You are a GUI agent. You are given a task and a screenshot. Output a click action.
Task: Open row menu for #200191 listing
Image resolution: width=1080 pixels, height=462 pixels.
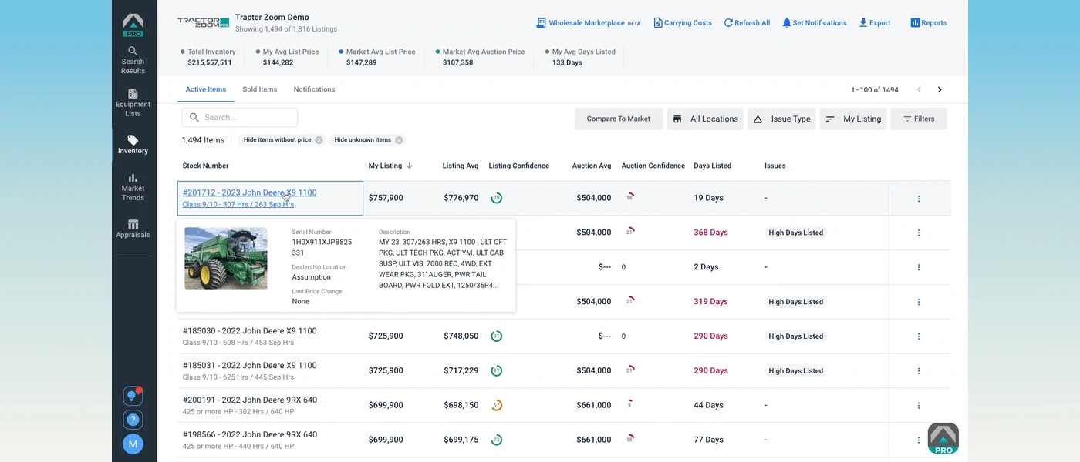pos(919,406)
